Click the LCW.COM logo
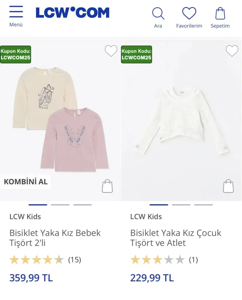Screen dimensions: 242x300 (72, 13)
